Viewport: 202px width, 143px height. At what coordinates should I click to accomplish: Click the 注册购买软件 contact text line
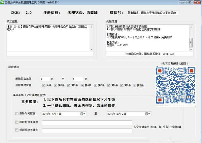click(149, 54)
